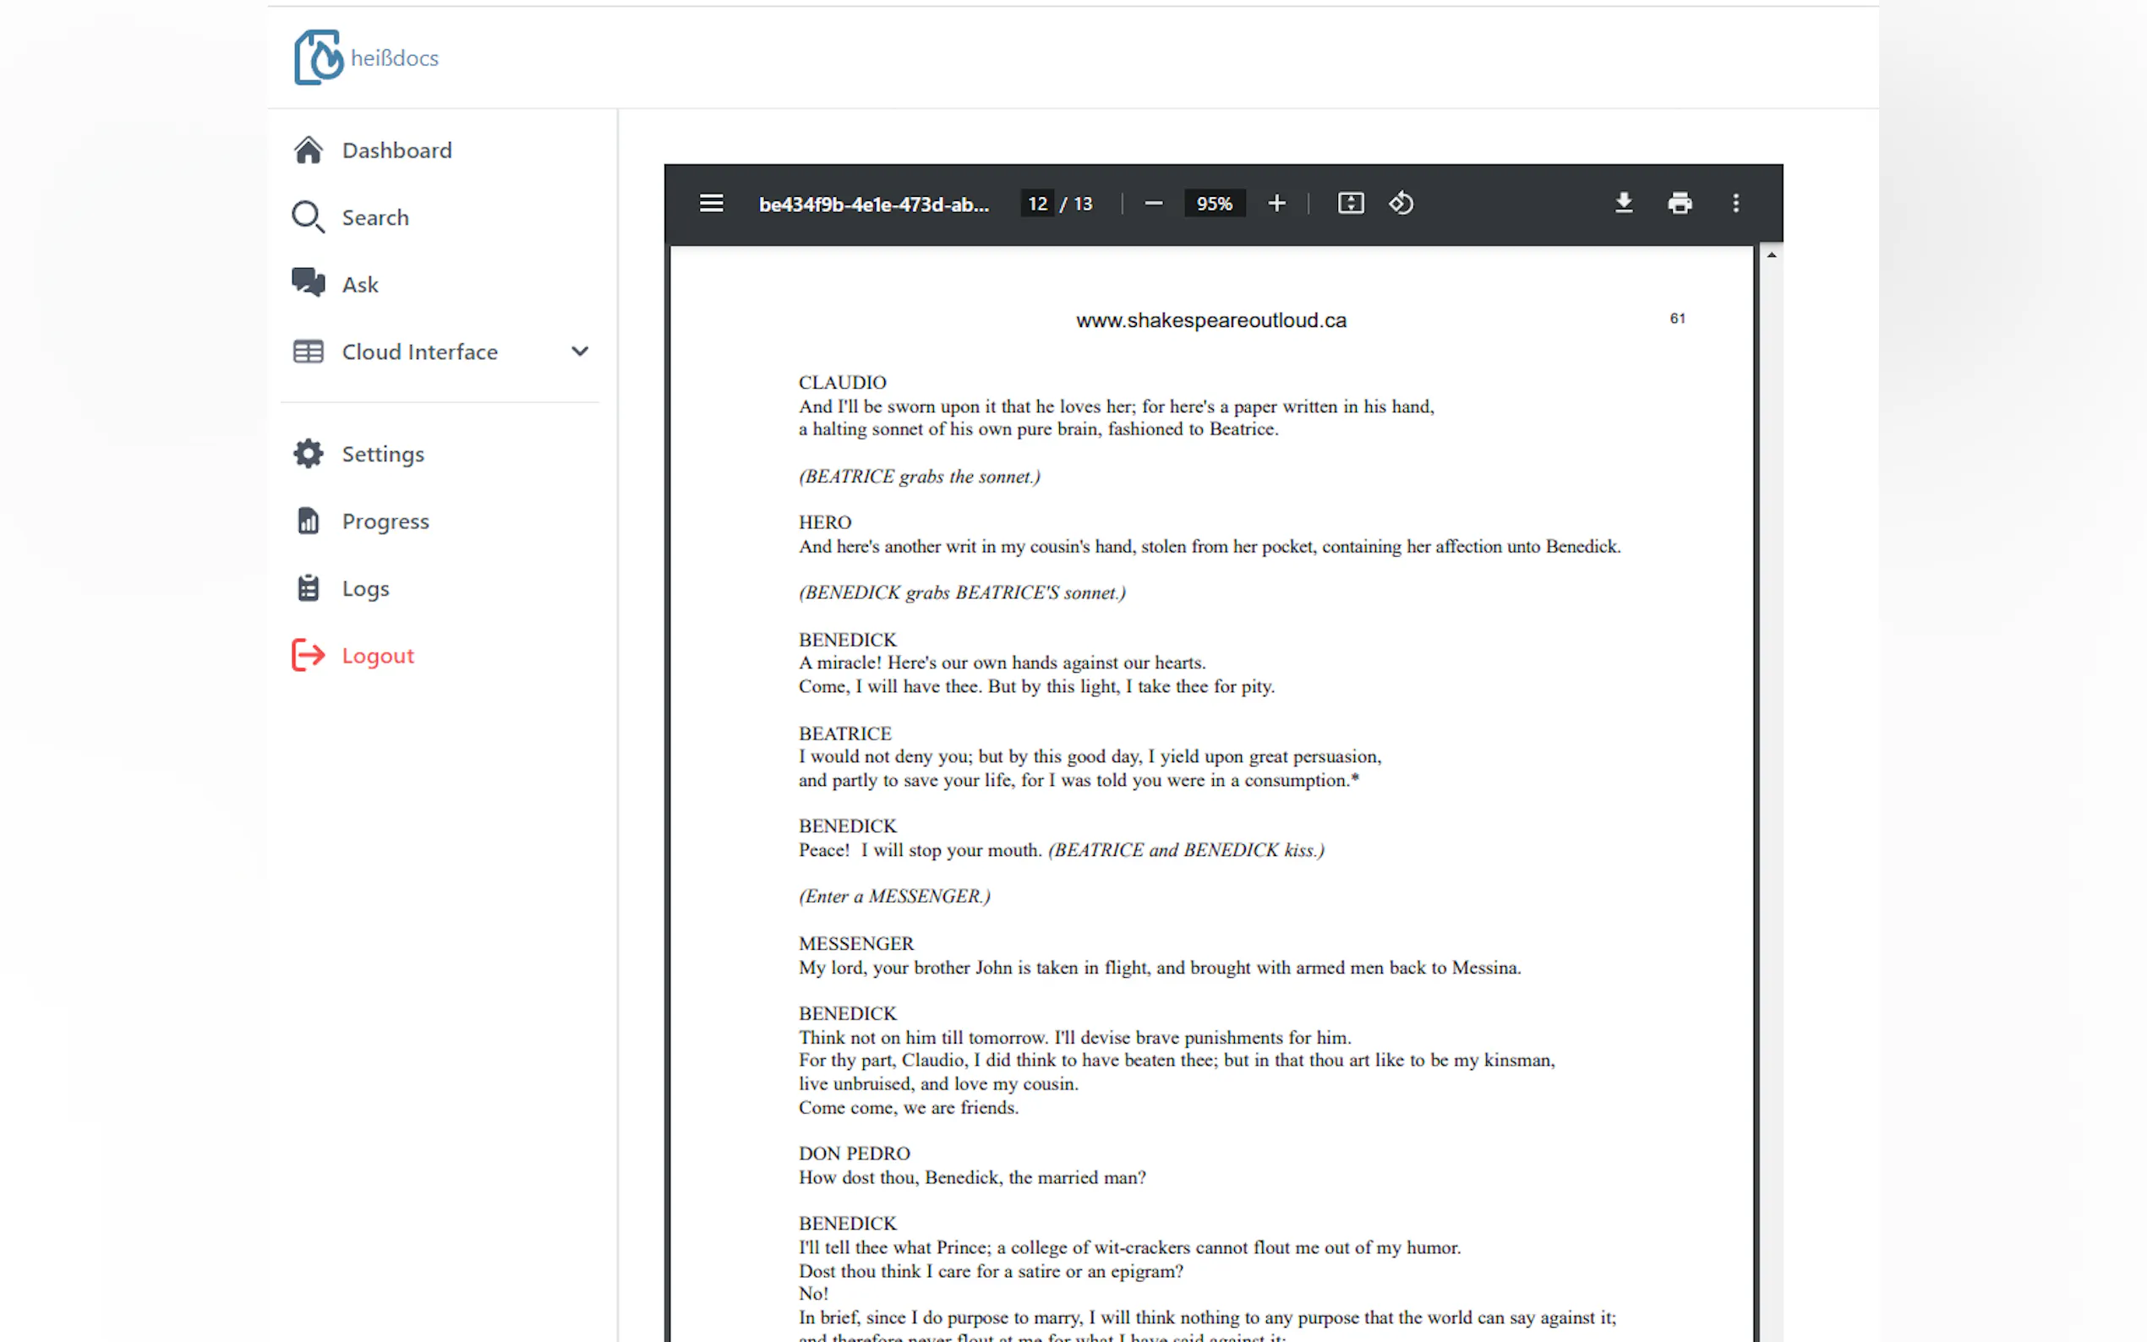2147x1342 pixels.
Task: Open the PDF more actions menu
Action: [1735, 204]
